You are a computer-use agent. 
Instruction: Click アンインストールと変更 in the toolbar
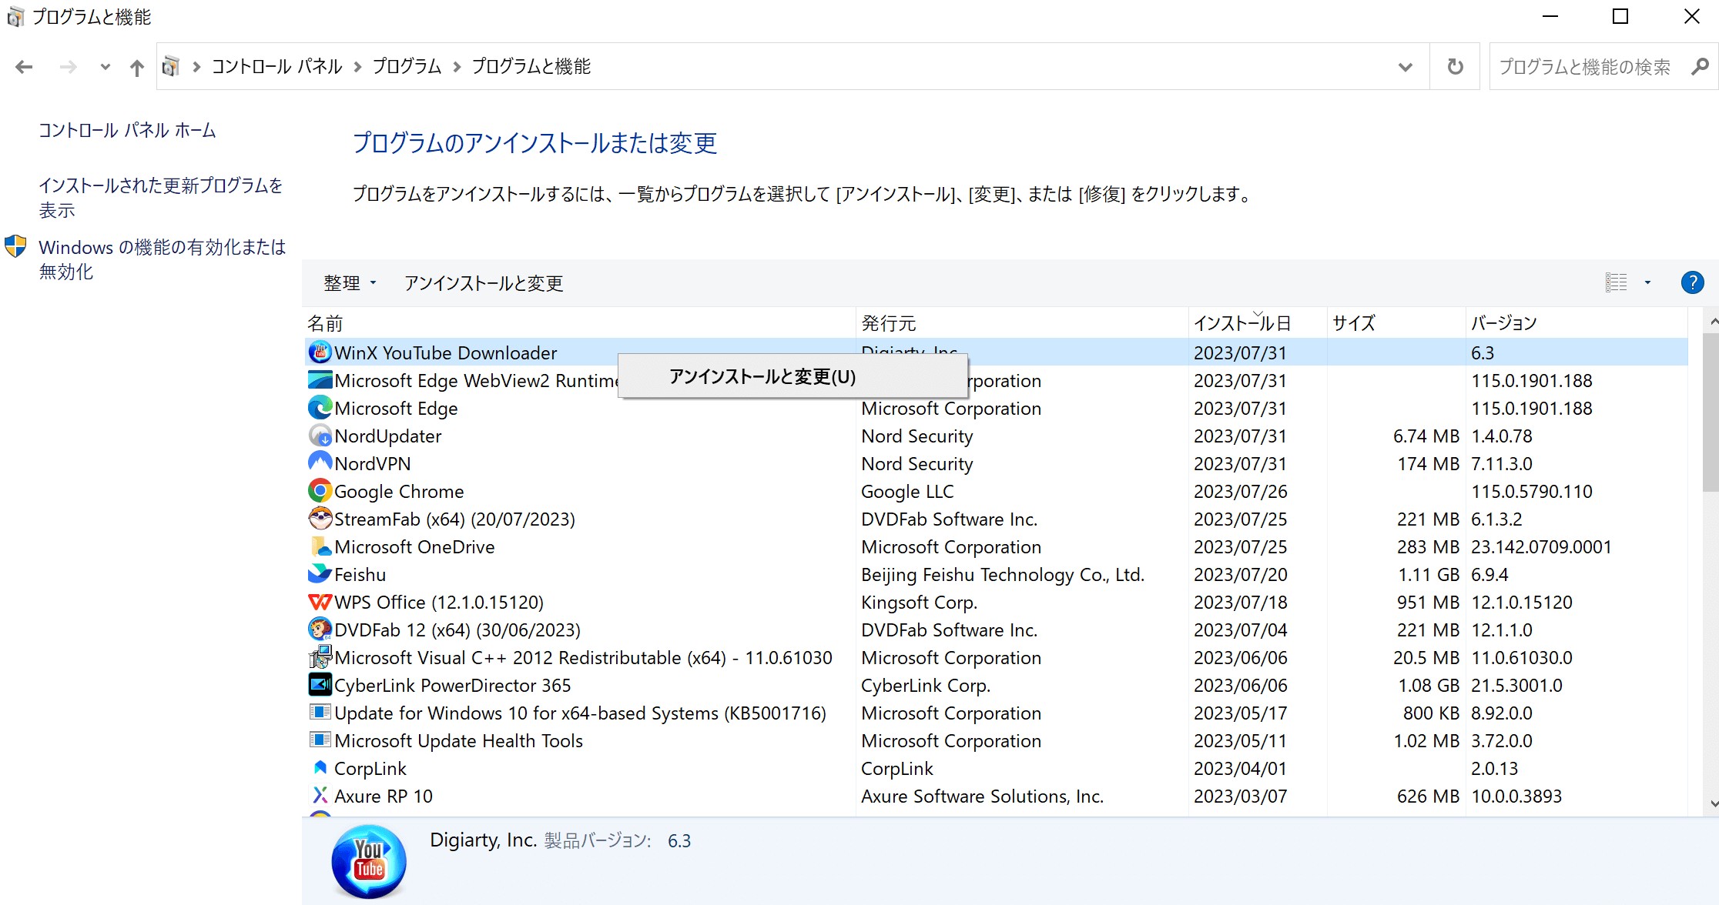484,283
